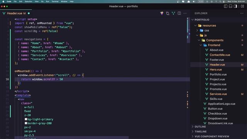Click the resources folder icon

coord(200,25)
